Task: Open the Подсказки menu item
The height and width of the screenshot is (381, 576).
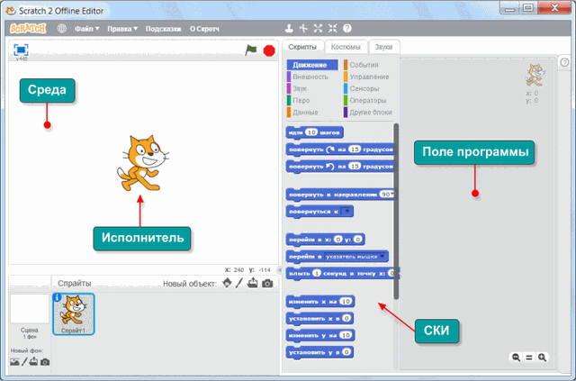Action: 163,29
